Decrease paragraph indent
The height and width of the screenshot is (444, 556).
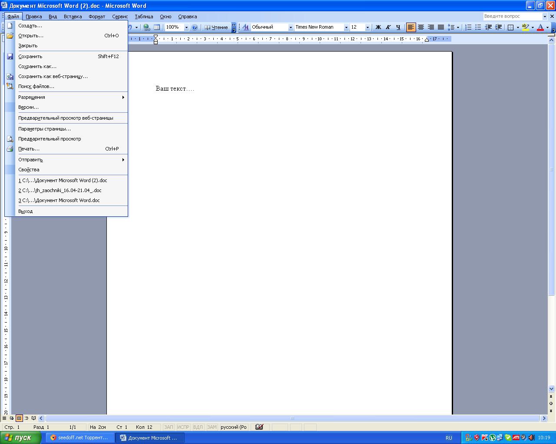tap(488, 27)
